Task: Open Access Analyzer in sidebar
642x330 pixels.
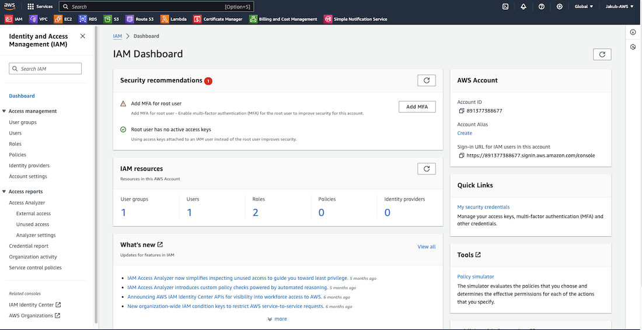Action: 27,202
